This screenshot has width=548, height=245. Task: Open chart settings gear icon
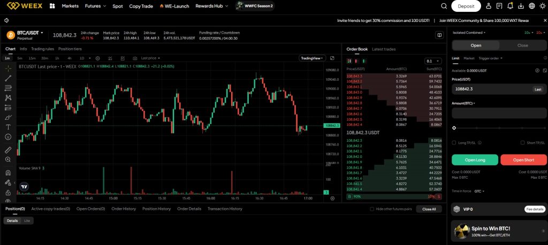(x=98, y=58)
